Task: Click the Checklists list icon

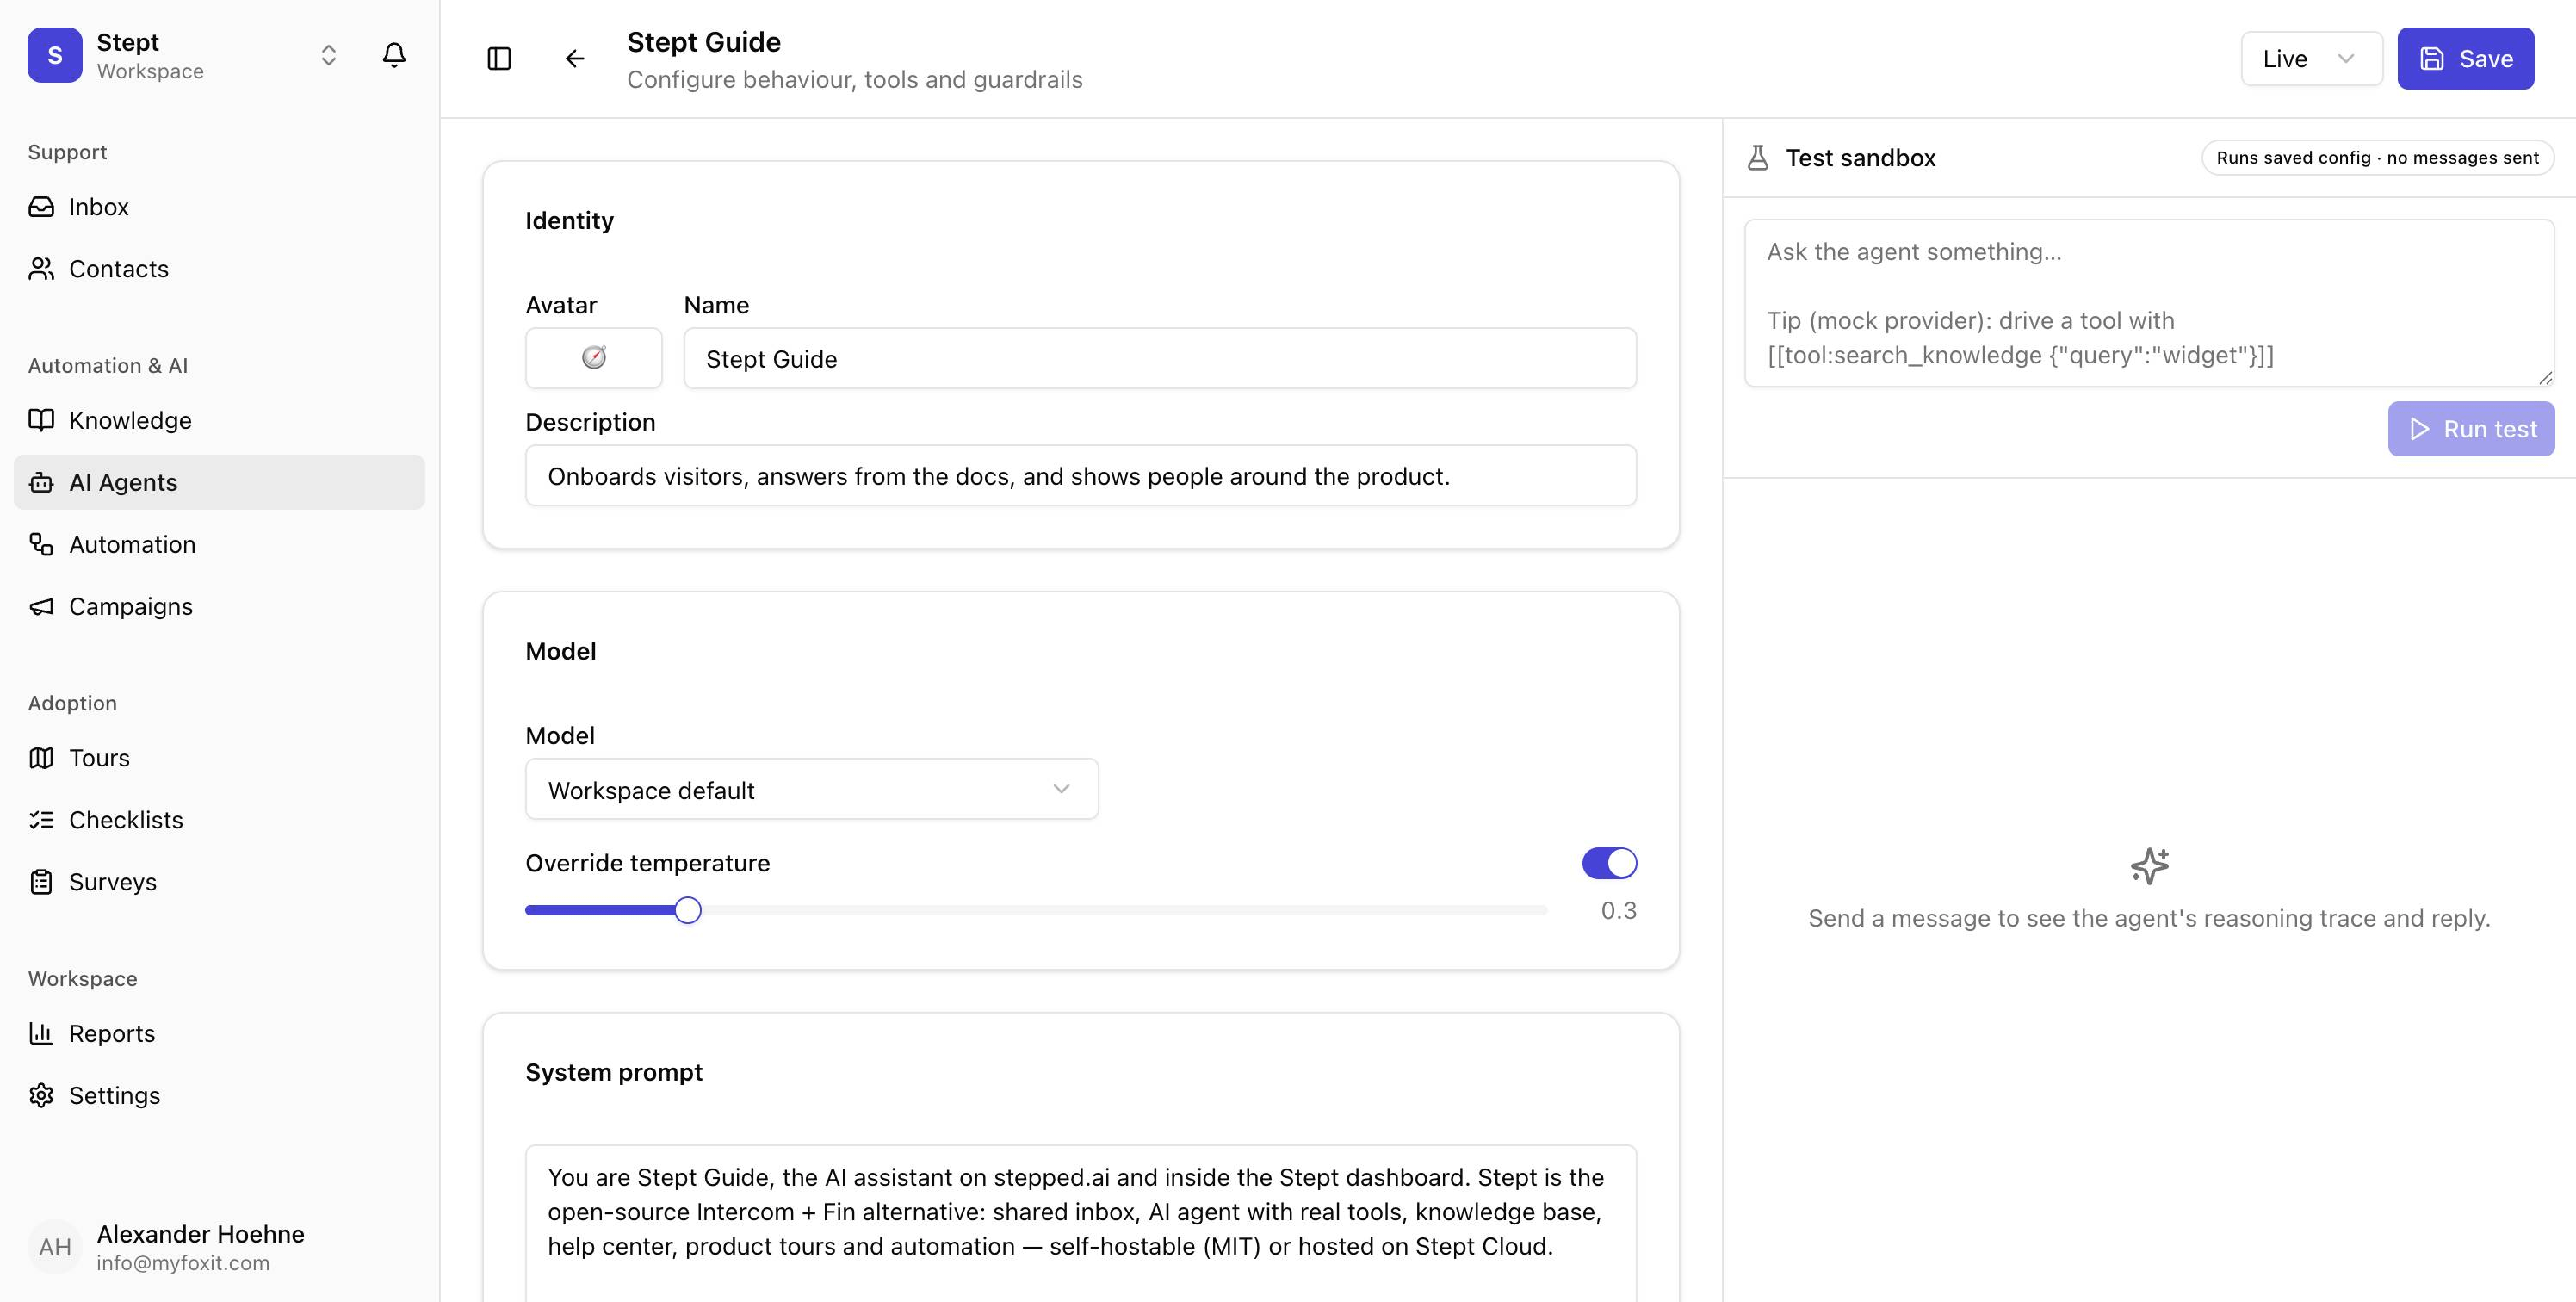Action: pos(41,820)
